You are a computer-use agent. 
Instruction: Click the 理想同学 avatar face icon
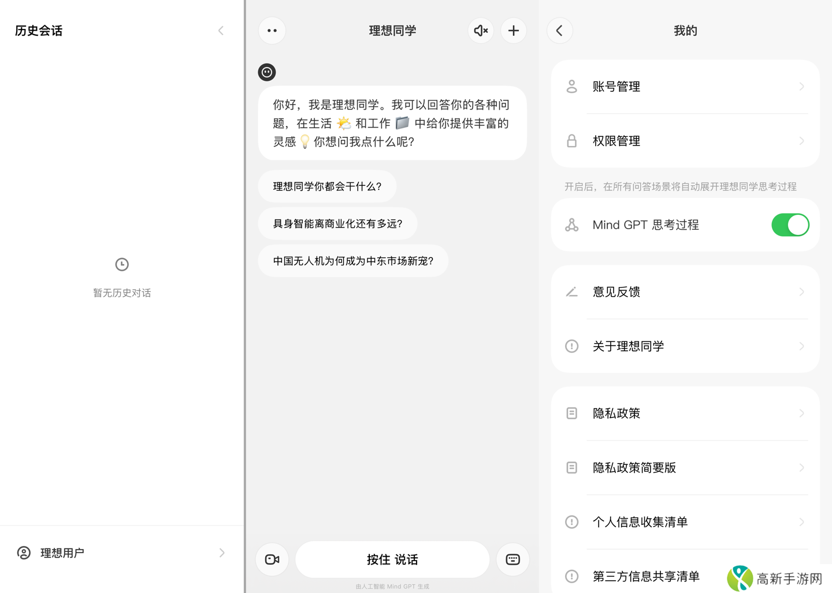point(266,72)
